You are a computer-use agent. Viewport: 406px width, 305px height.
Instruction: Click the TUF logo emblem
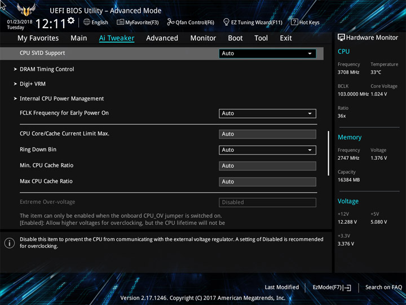(x=26, y=10)
